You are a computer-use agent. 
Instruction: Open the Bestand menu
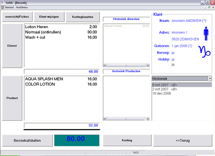[9, 8]
